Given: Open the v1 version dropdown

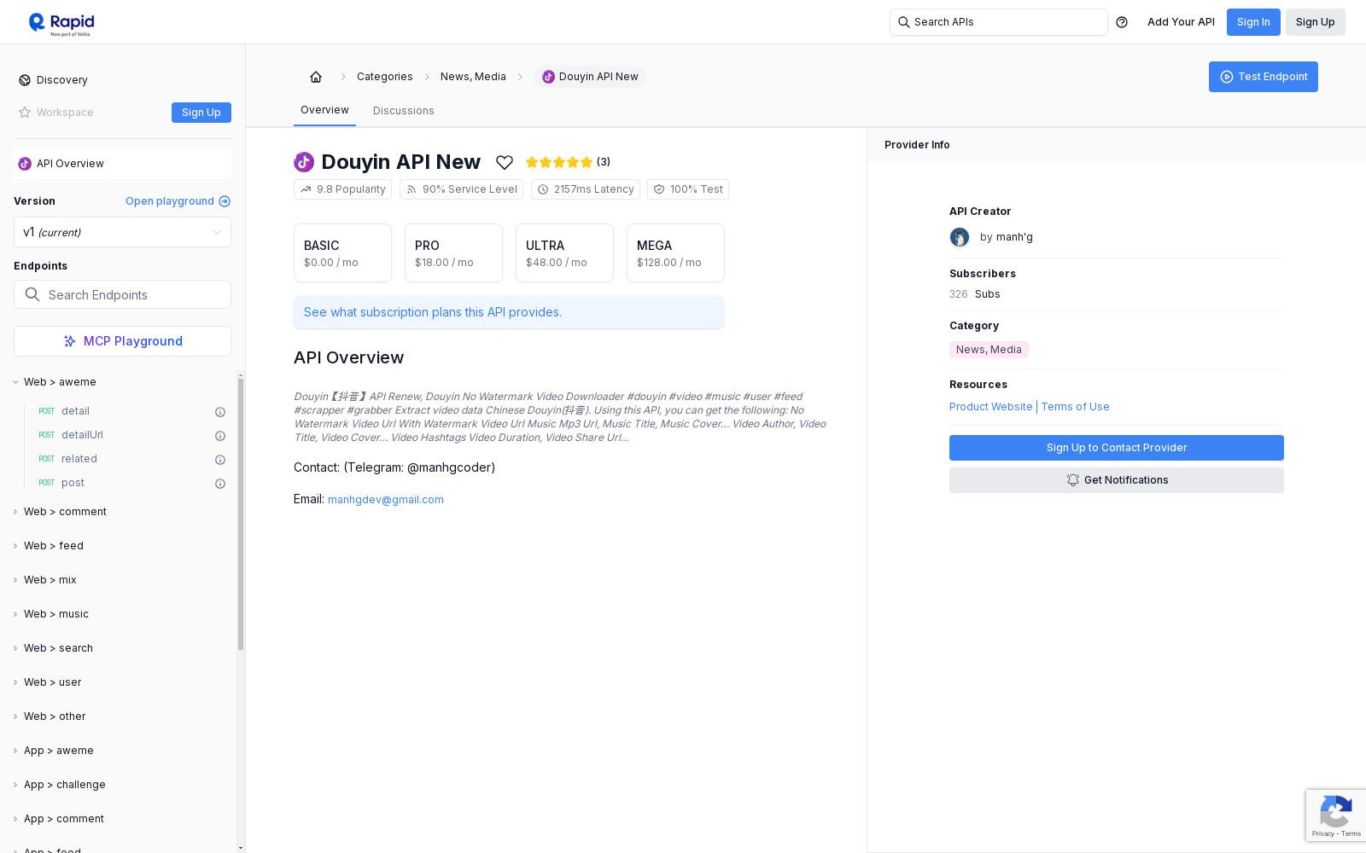Looking at the screenshot, I should (x=122, y=232).
